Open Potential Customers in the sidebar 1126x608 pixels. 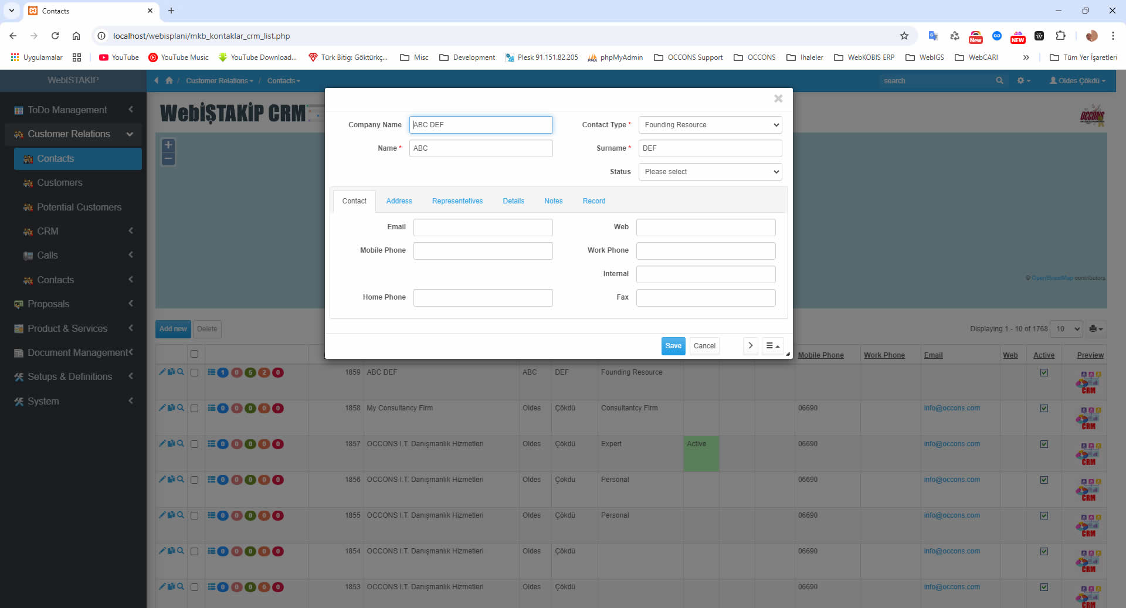tap(78, 207)
